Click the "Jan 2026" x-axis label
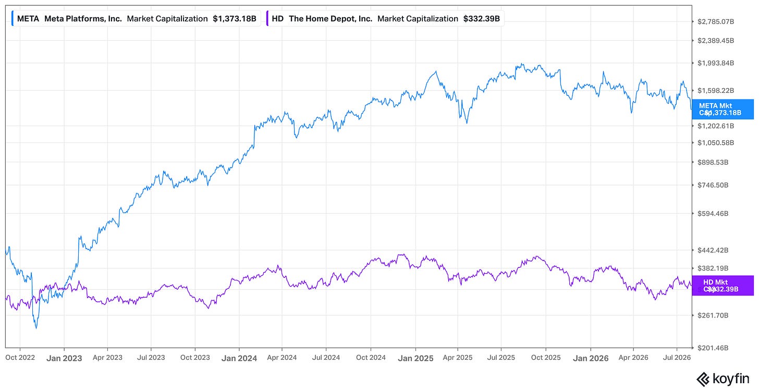The width and height of the screenshot is (759, 392). (x=591, y=358)
